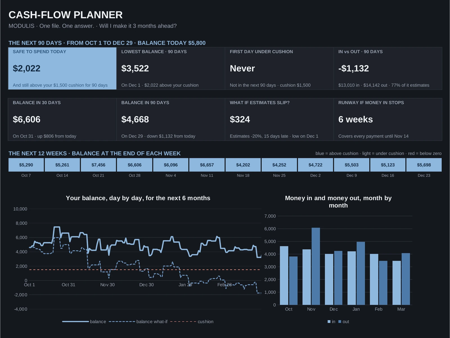Screen dimensions: 450x338
Task: Click the Dec 'in' bar
Action: click(329, 279)
